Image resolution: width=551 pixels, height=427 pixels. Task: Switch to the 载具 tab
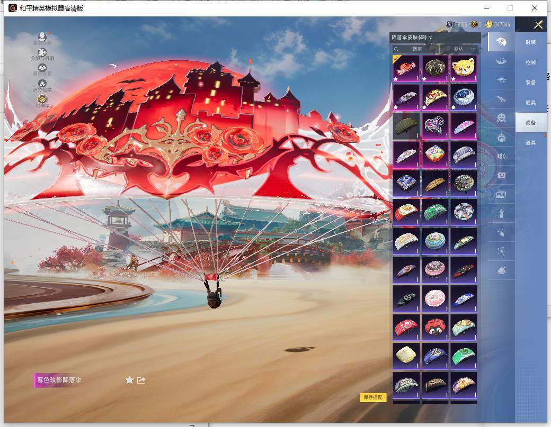pos(531,103)
